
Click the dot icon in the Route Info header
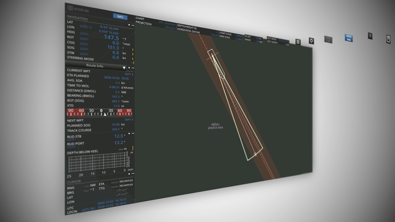pos(129,67)
